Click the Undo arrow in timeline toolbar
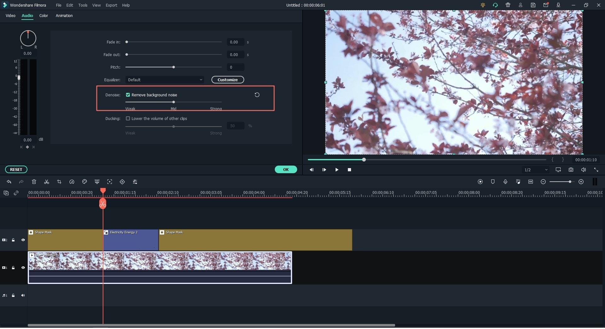 click(9, 182)
